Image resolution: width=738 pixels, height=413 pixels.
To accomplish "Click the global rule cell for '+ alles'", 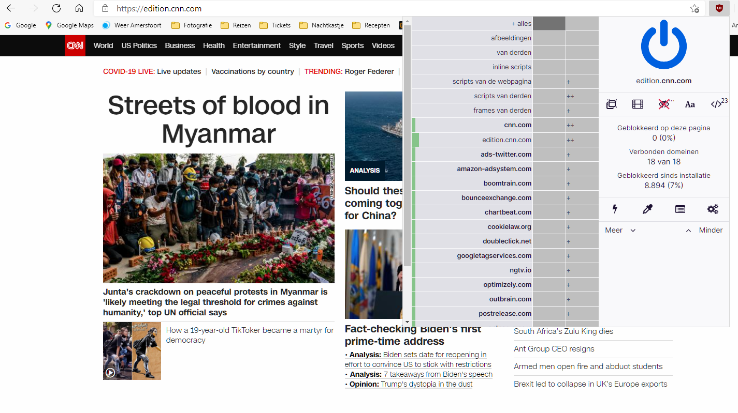I will point(549,24).
